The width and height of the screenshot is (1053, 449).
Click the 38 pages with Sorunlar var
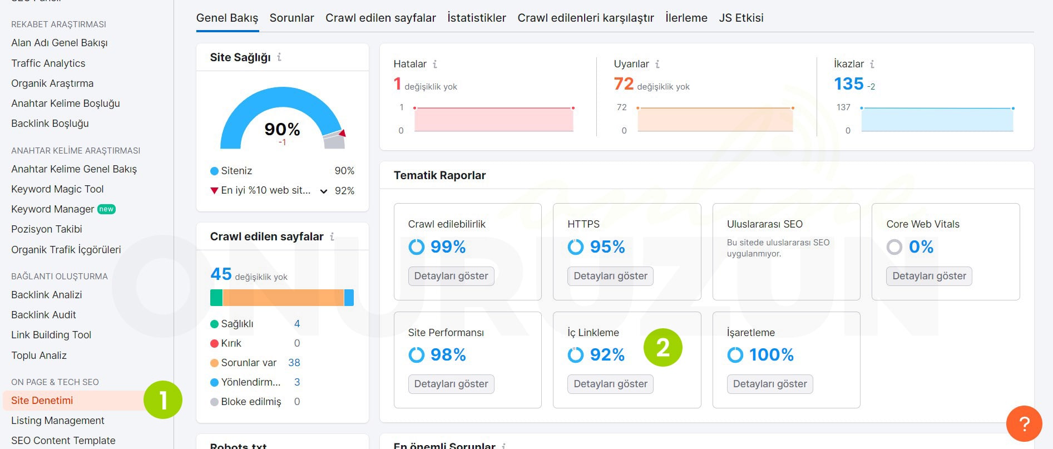point(294,363)
